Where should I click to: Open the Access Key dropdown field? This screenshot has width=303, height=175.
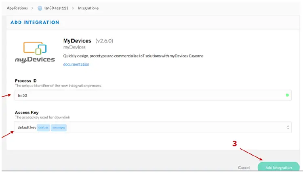coord(162,127)
